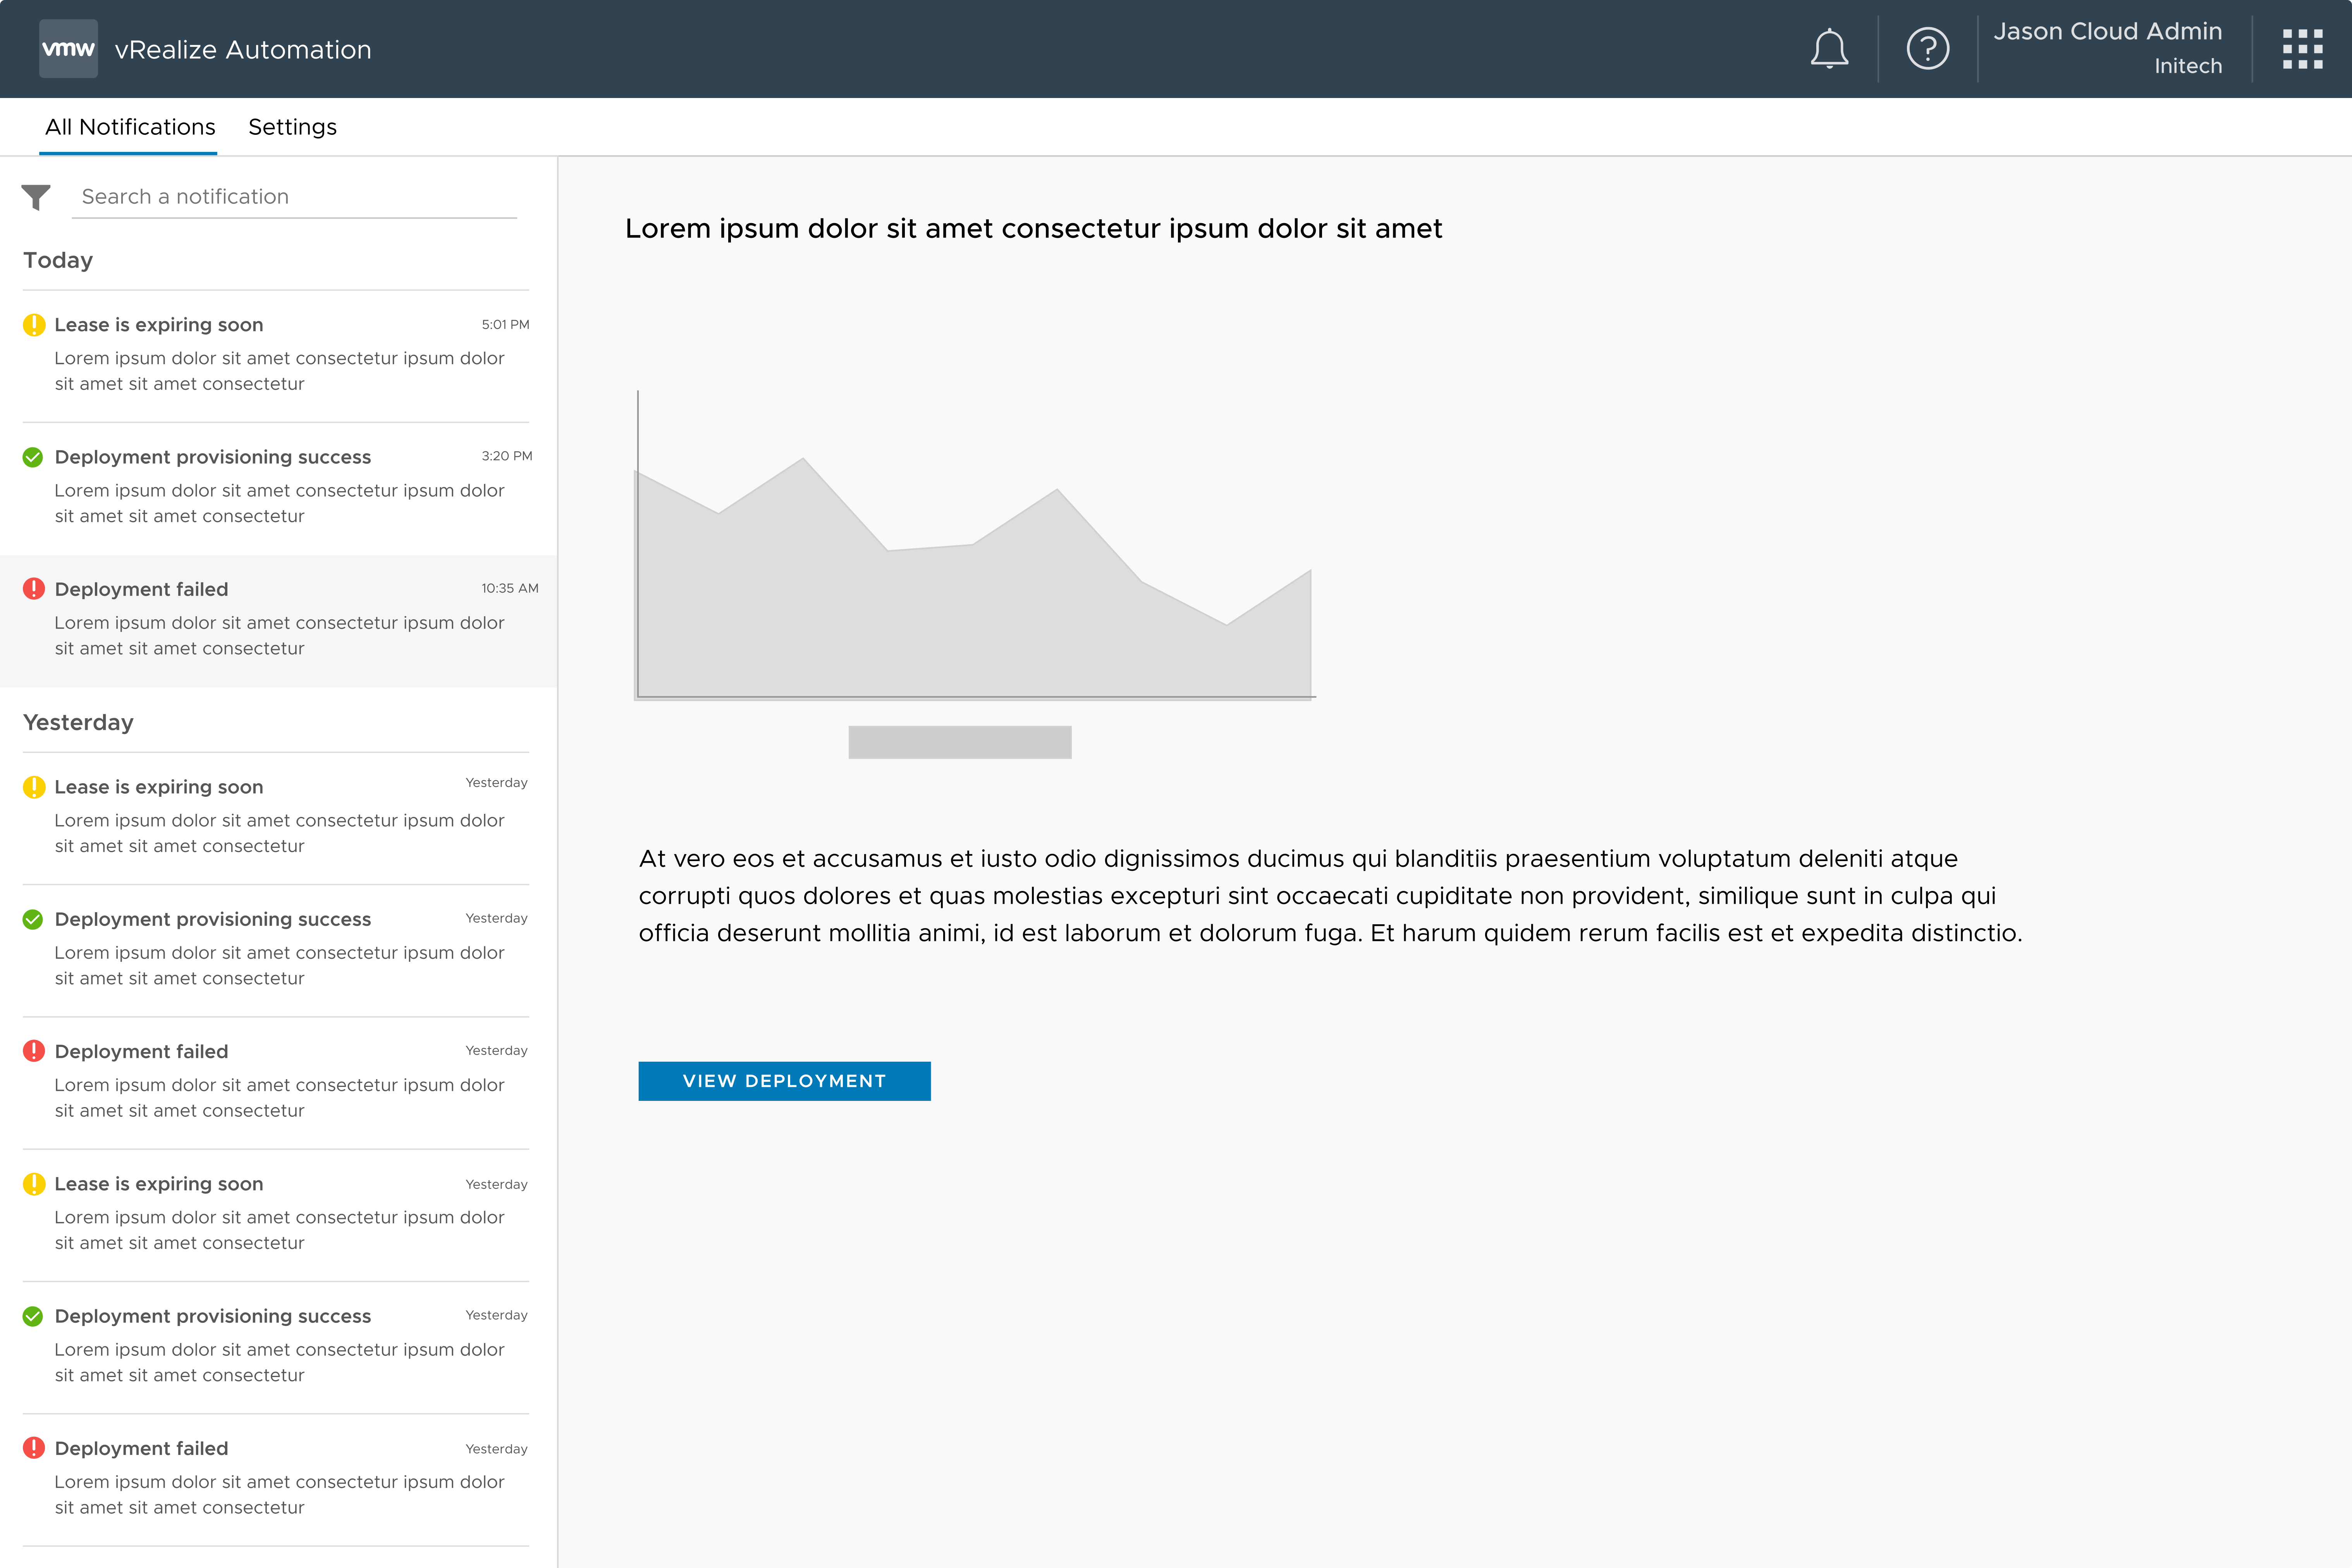This screenshot has height=1568, width=2352.
Task: Open Jason Cloud Admin user menu
Action: pos(2107,48)
